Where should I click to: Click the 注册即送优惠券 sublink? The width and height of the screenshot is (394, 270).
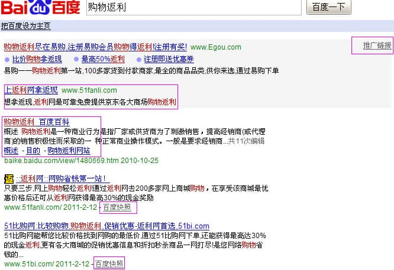(x=169, y=59)
